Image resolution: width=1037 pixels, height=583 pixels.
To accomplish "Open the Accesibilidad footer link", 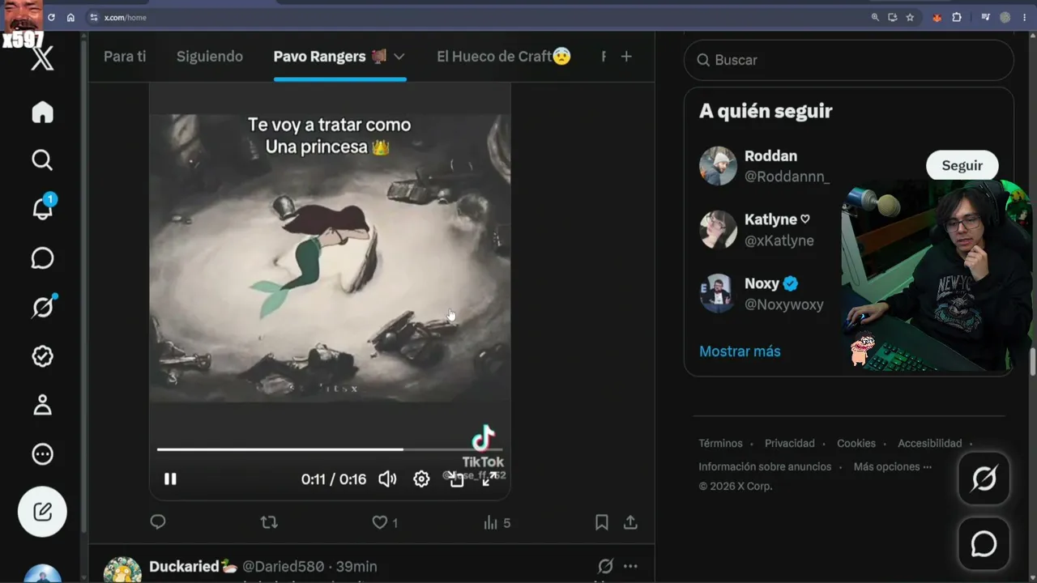I will click(930, 443).
